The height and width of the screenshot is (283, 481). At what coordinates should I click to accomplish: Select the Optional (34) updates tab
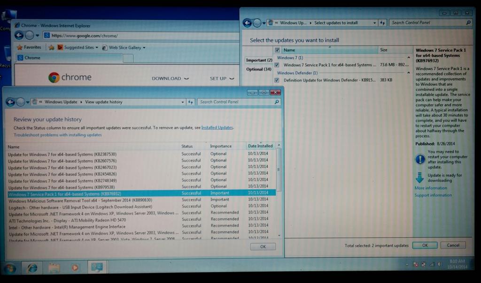coord(259,69)
